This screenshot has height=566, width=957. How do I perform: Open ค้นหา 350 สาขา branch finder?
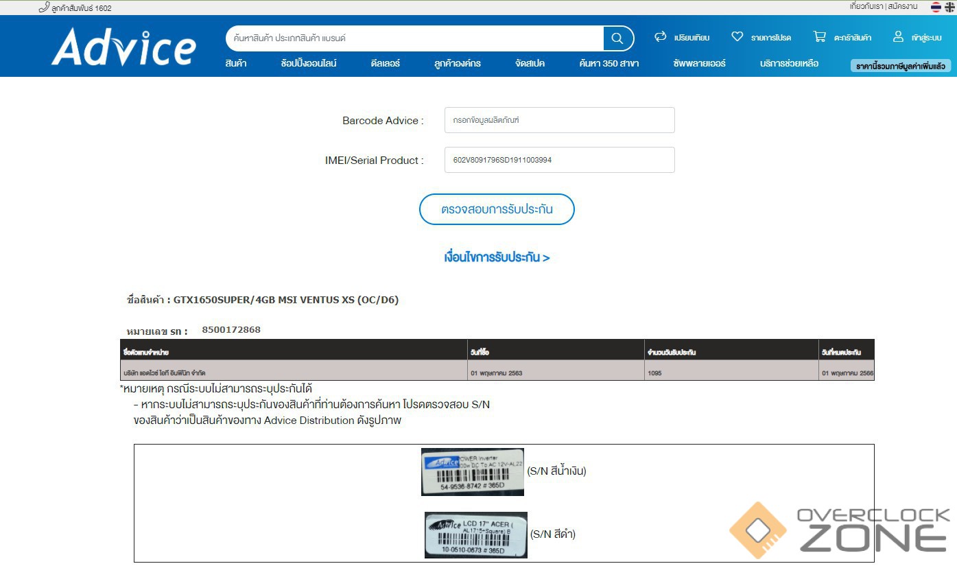609,64
